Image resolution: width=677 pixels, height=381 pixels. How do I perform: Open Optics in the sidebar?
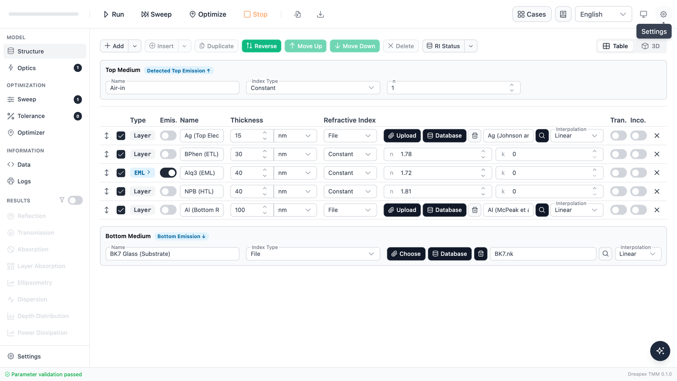tap(45, 68)
